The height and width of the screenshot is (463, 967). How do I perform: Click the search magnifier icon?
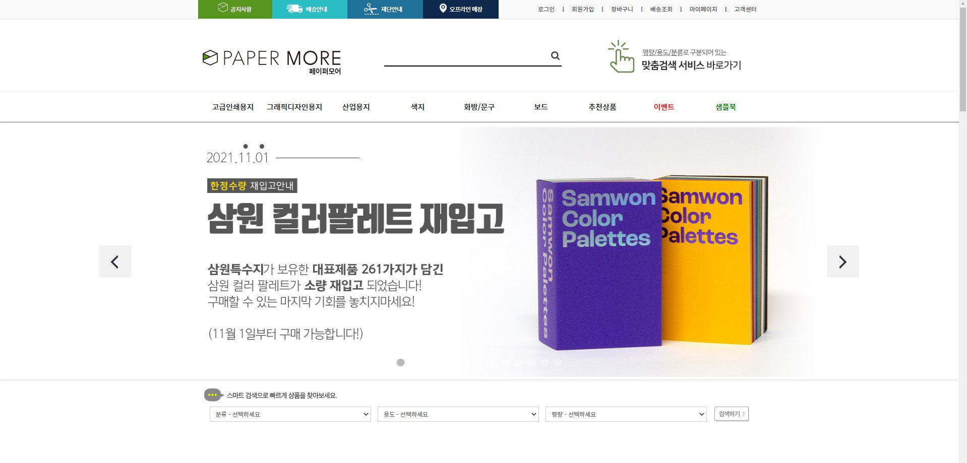click(555, 55)
